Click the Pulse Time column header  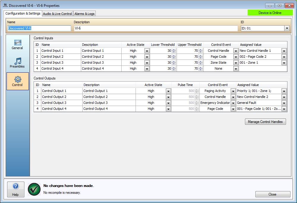pos(185,85)
